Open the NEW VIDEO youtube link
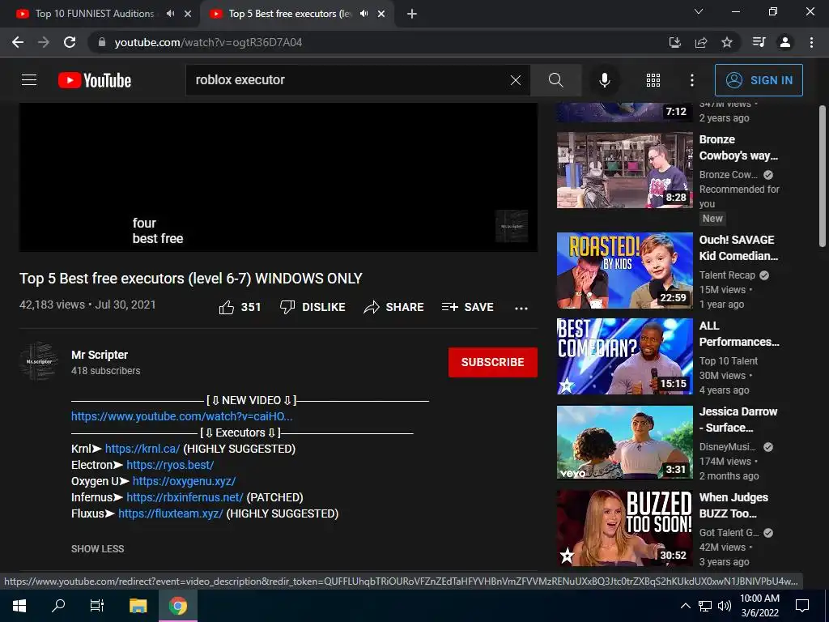The image size is (829, 622). 182,416
